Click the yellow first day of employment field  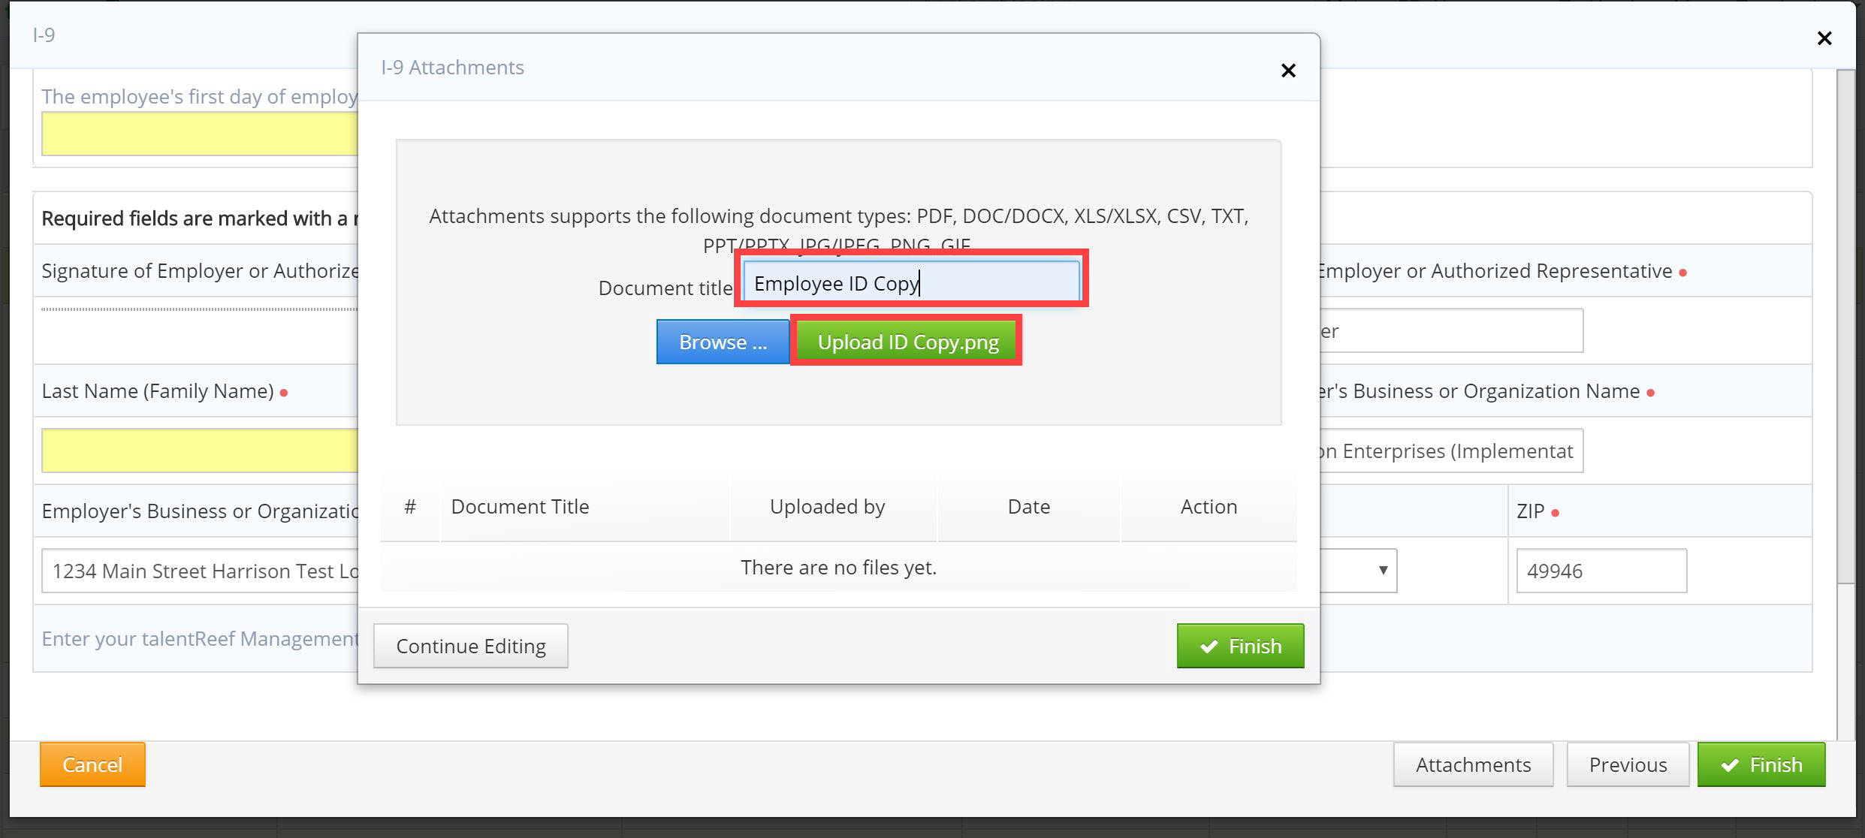coord(200,134)
